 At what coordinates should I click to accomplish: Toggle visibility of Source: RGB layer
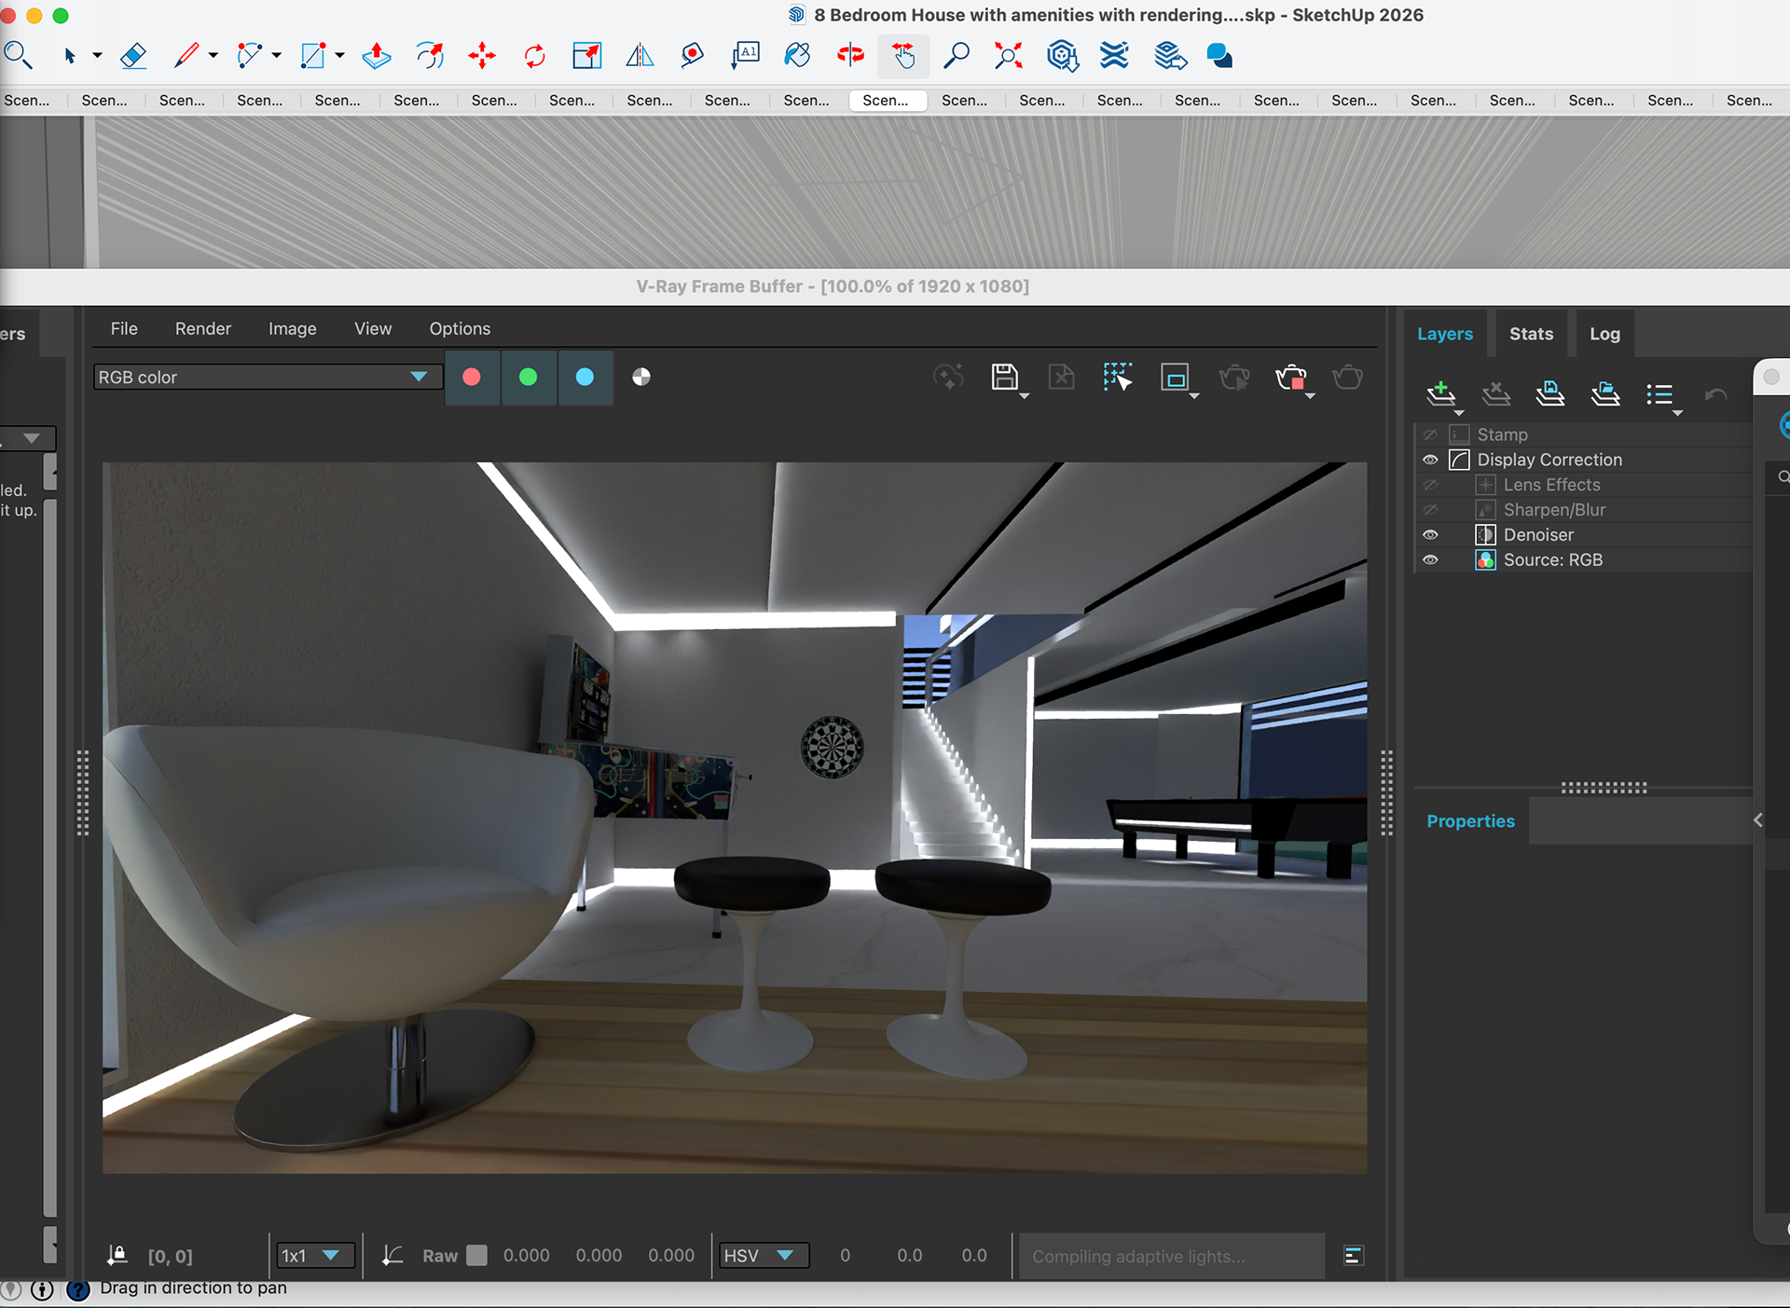[x=1430, y=560]
